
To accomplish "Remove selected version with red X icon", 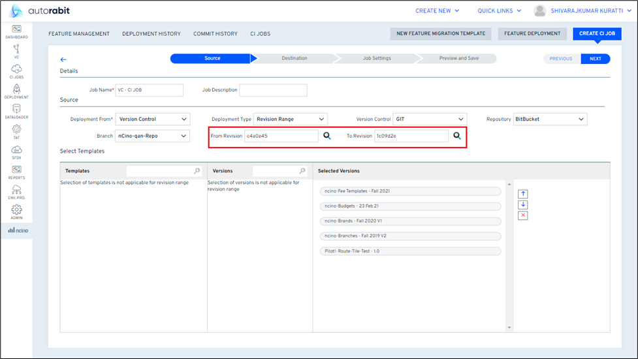I will pos(522,215).
